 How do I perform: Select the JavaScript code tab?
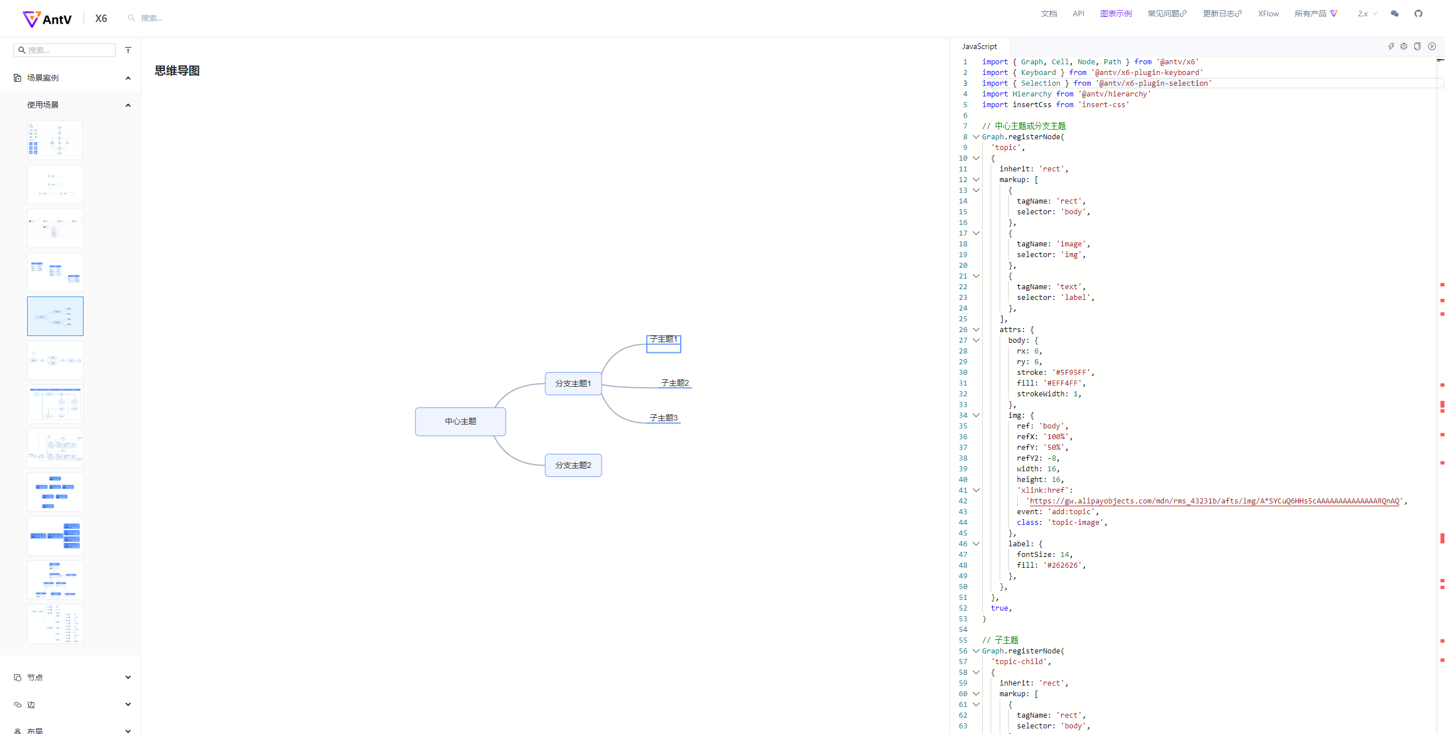coord(979,46)
